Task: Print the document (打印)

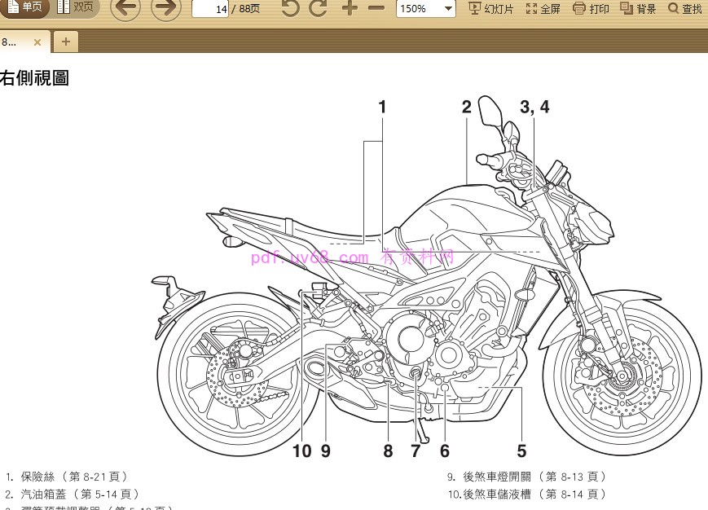Action: pos(591,9)
